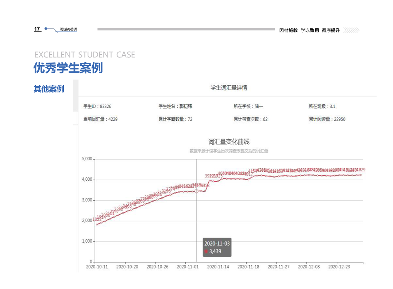The height and width of the screenshot is (289, 393).
Task: Click the 学生词汇量详情 panel title
Action: 229,88
